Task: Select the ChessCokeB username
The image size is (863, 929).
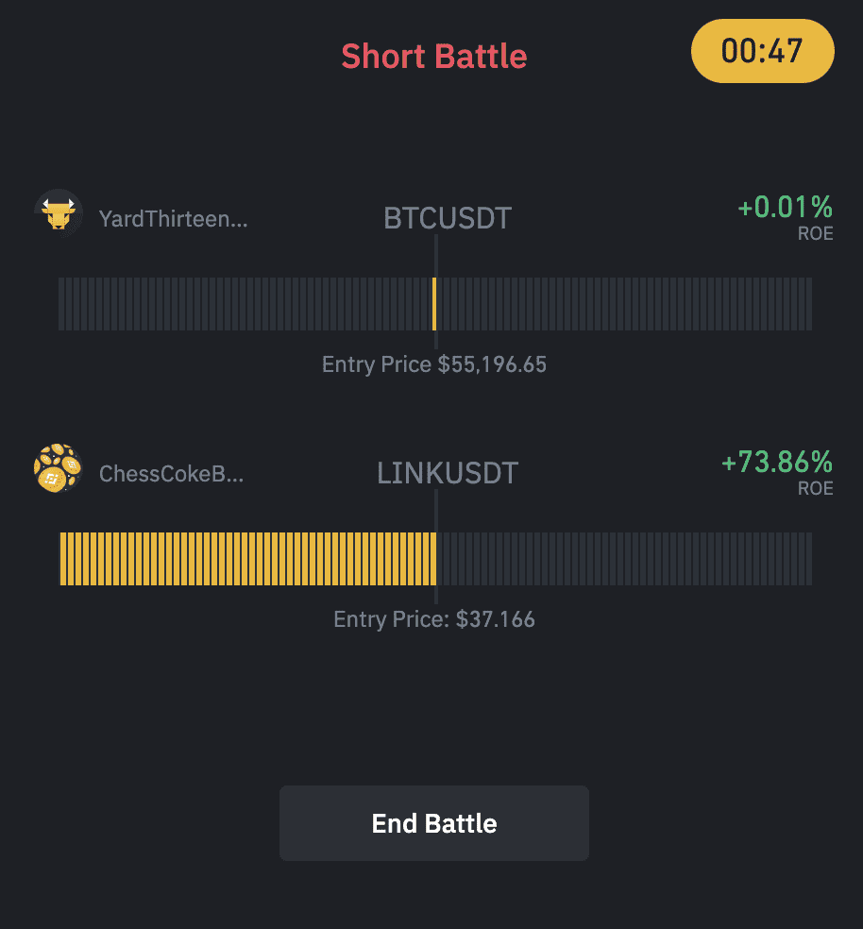Action: click(x=171, y=473)
